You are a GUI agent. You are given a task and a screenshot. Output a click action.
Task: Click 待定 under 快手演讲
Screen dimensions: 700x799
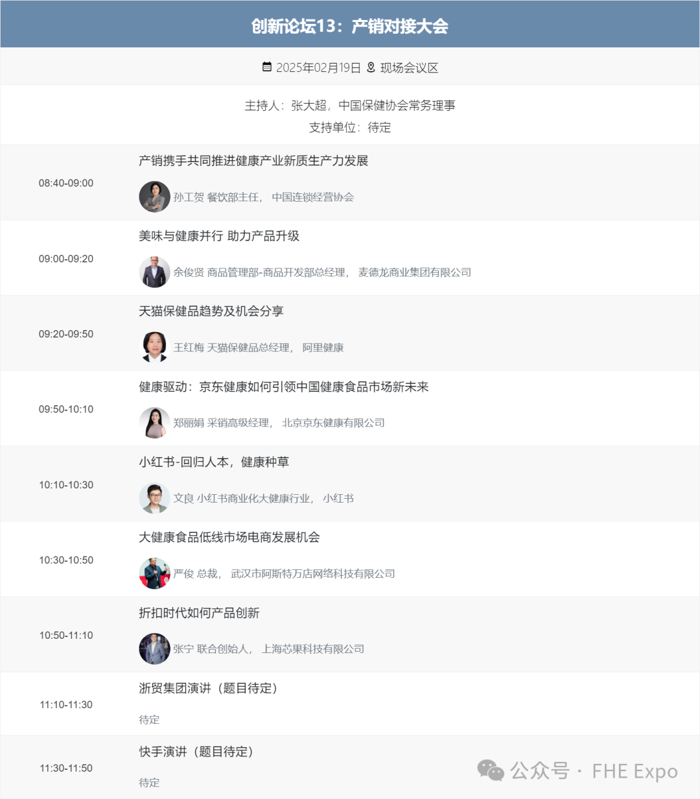pos(149,783)
